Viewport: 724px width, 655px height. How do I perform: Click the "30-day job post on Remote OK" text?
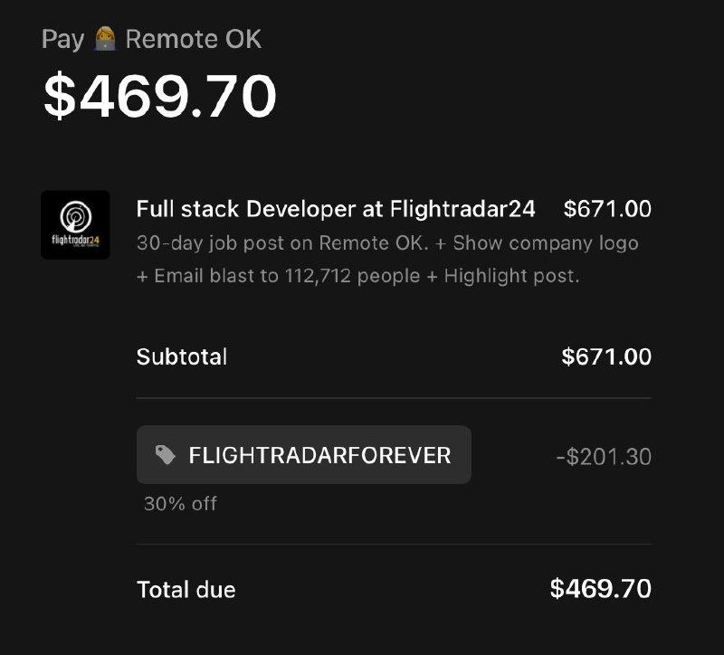[281, 243]
